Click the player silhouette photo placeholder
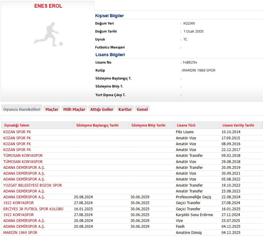The width and height of the screenshot is (263, 237). (x=48, y=34)
